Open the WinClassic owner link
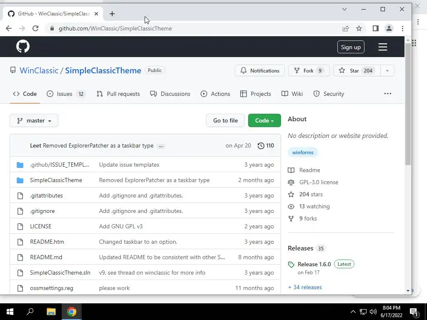 point(39,70)
